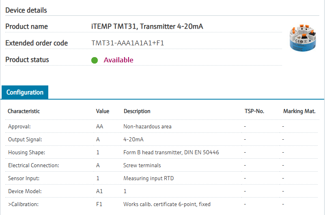The height and width of the screenshot is (215, 325).
Task: Click the Description column header
Action: 137,111
